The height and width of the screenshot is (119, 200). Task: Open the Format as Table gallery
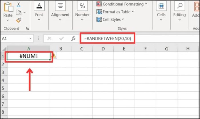point(115,12)
